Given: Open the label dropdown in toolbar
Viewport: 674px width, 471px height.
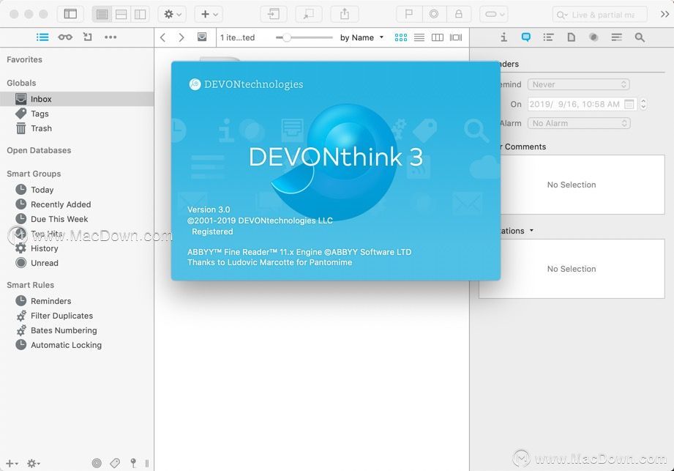Looking at the screenshot, I should coord(494,14).
